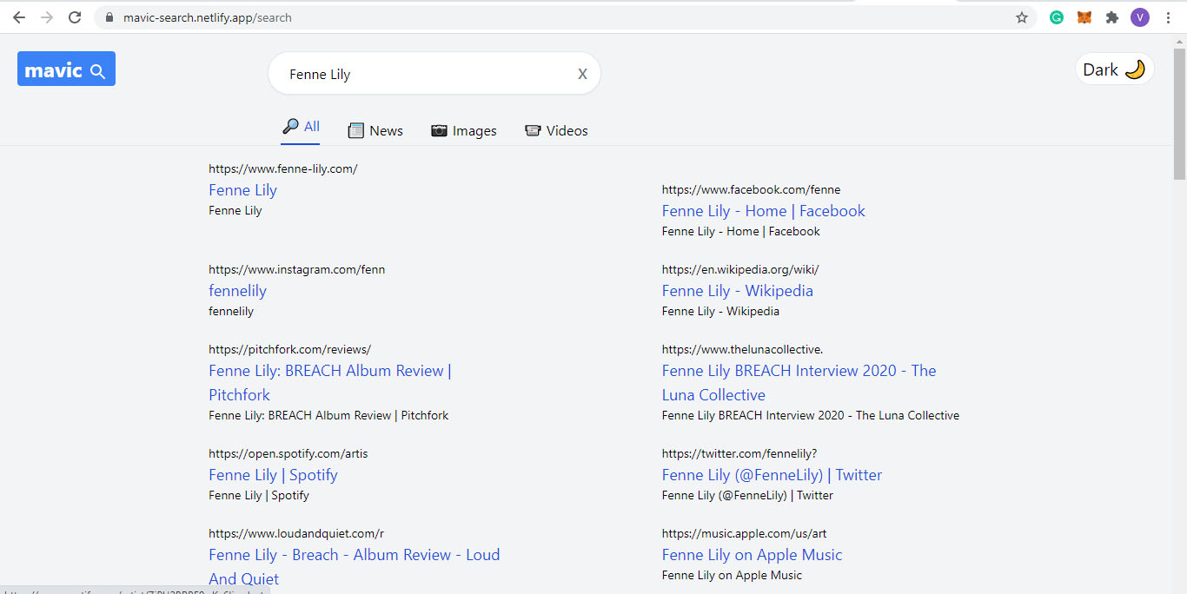Open the Loud And Quiet Breach review link

355,567
